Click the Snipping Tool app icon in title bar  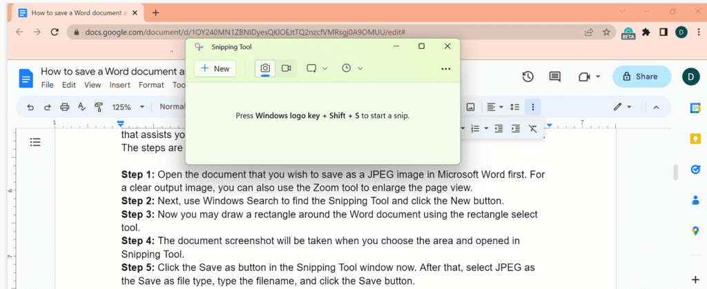coord(199,47)
